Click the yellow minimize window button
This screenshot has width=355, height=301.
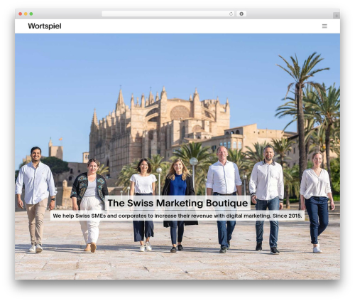click(26, 14)
